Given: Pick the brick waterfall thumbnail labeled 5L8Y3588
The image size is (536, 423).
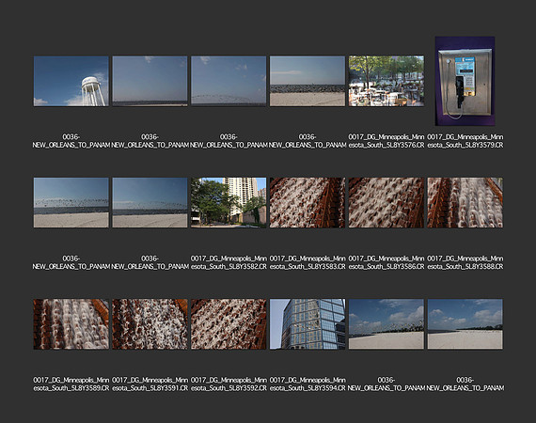Looking at the screenshot, I should [x=465, y=203].
